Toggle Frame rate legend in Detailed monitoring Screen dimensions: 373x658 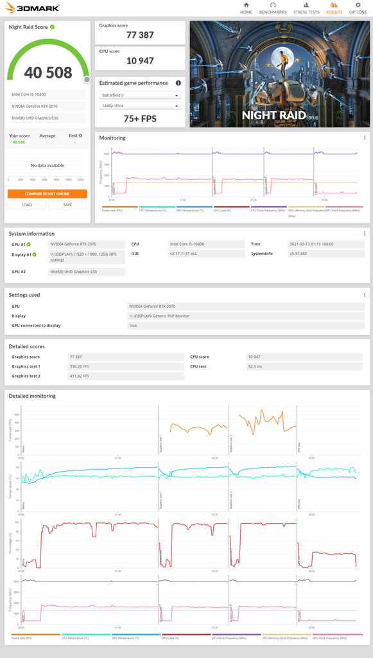point(36,636)
